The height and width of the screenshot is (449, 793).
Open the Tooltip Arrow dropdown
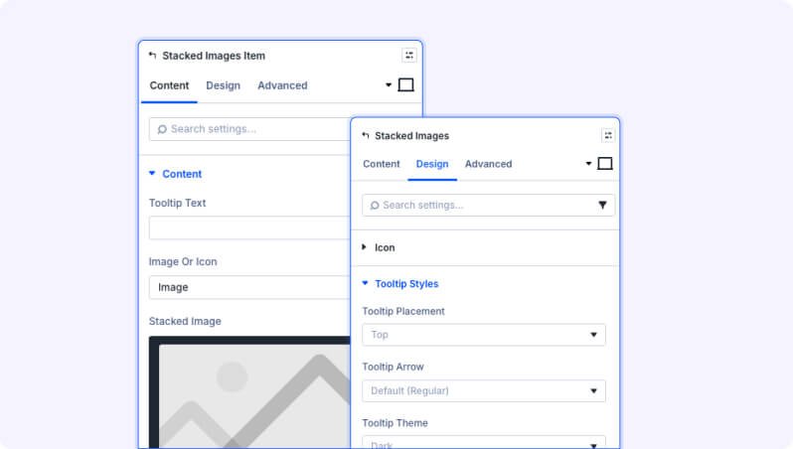tap(484, 390)
